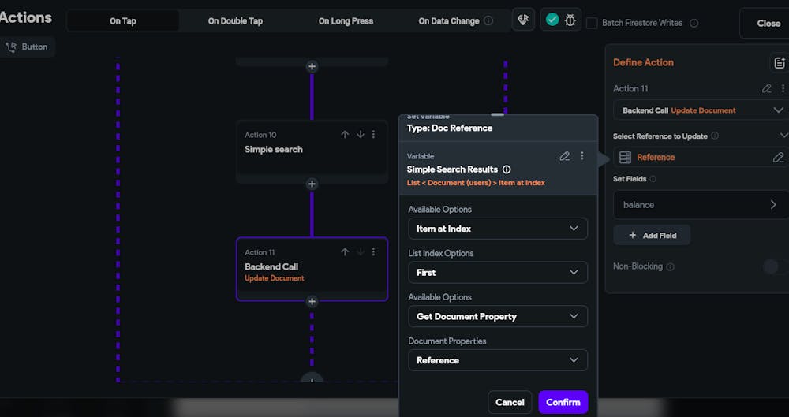789x417 pixels.
Task: Open the Document Properties Reference dropdown
Action: [x=498, y=360]
